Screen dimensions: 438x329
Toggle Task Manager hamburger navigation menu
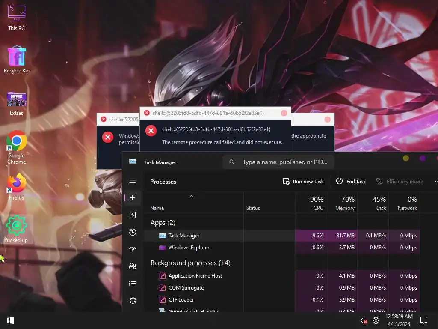tap(133, 181)
